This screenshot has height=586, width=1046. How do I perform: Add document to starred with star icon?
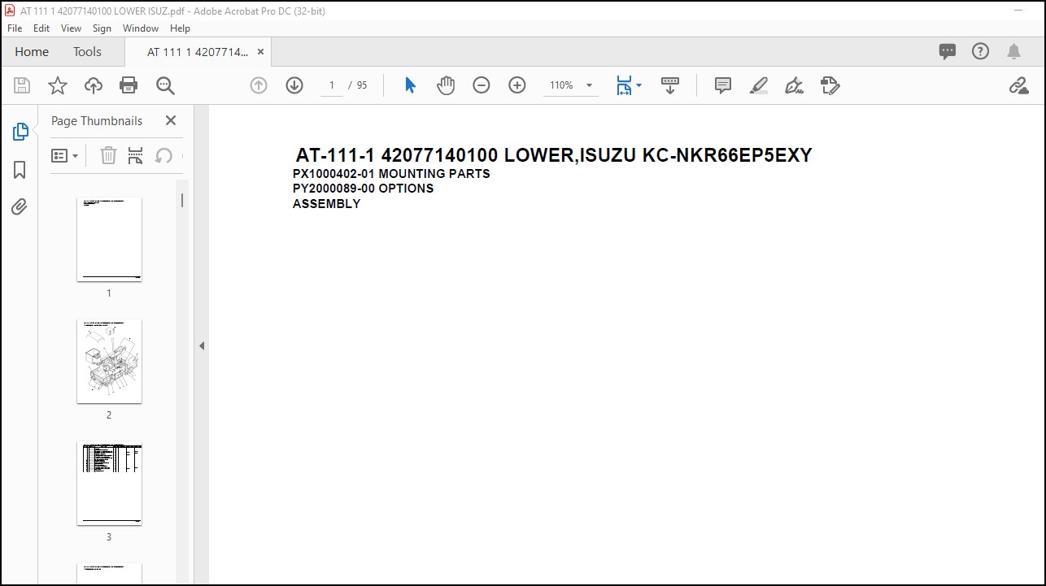[58, 85]
